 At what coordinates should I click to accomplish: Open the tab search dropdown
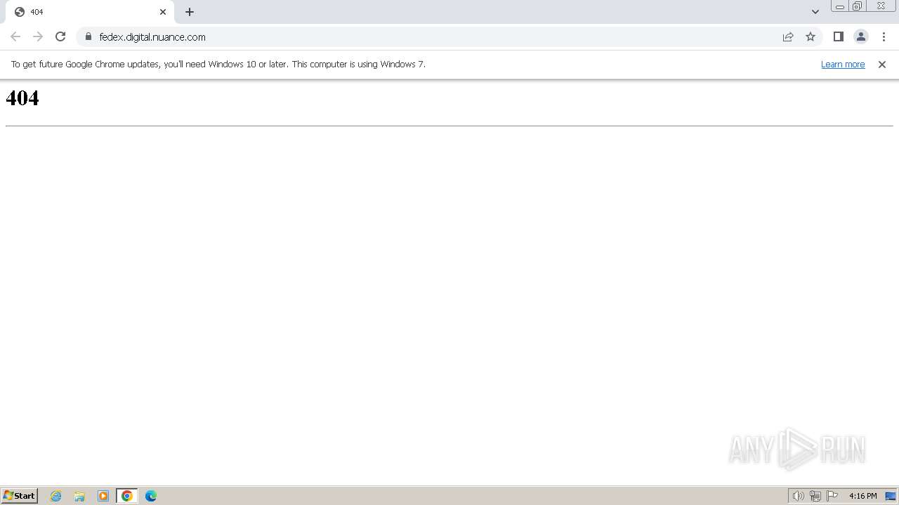pyautogui.click(x=815, y=12)
